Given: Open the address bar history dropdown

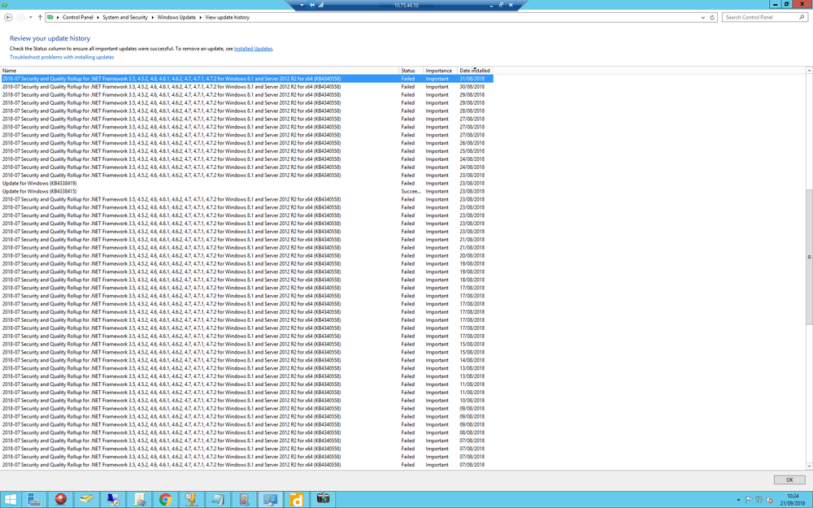Looking at the screenshot, I should 703,17.
